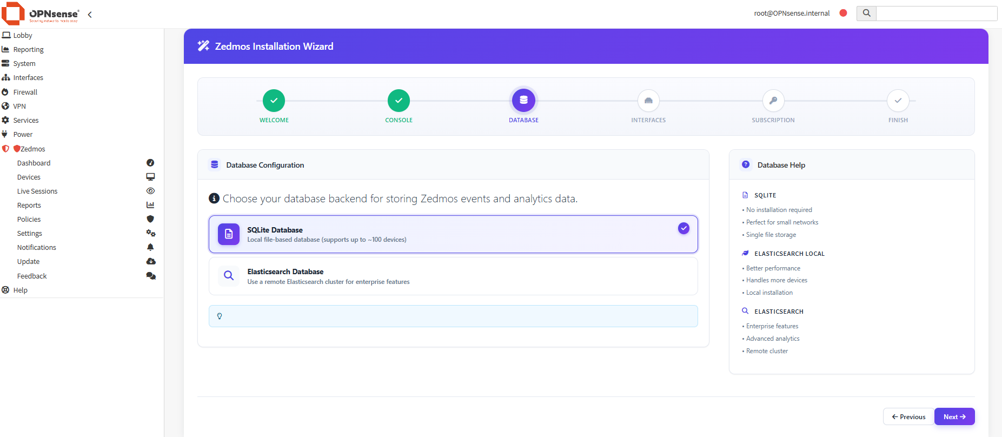Jump to Subscription key step
1002x437 pixels.
coord(773,101)
